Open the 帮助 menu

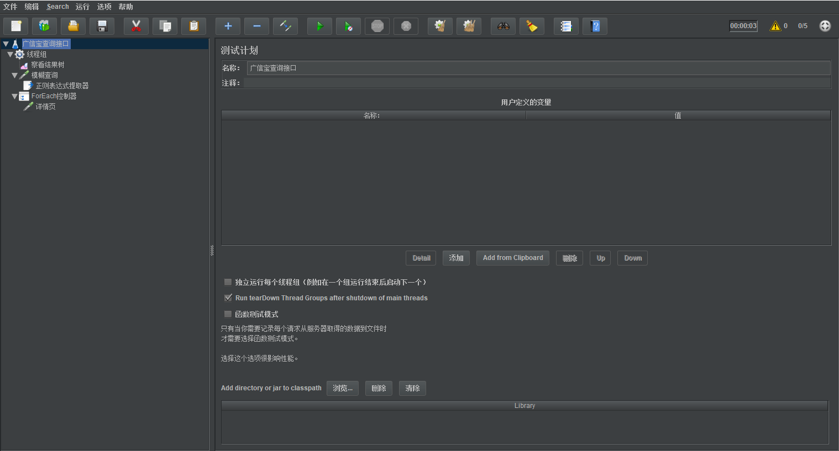125,7
